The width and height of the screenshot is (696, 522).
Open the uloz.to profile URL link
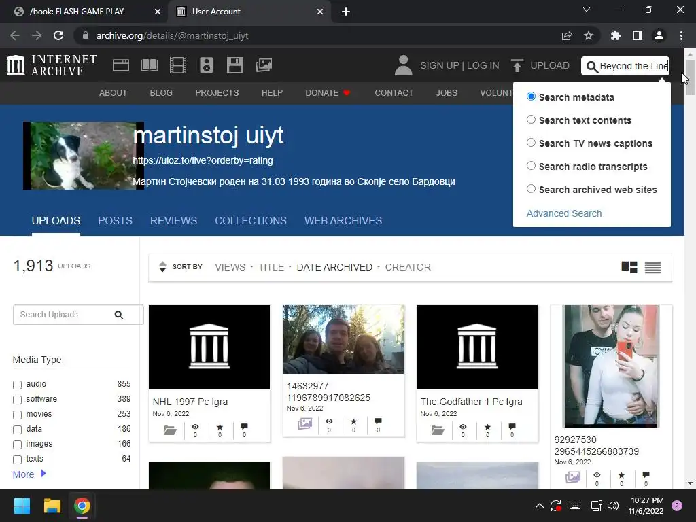(x=203, y=160)
